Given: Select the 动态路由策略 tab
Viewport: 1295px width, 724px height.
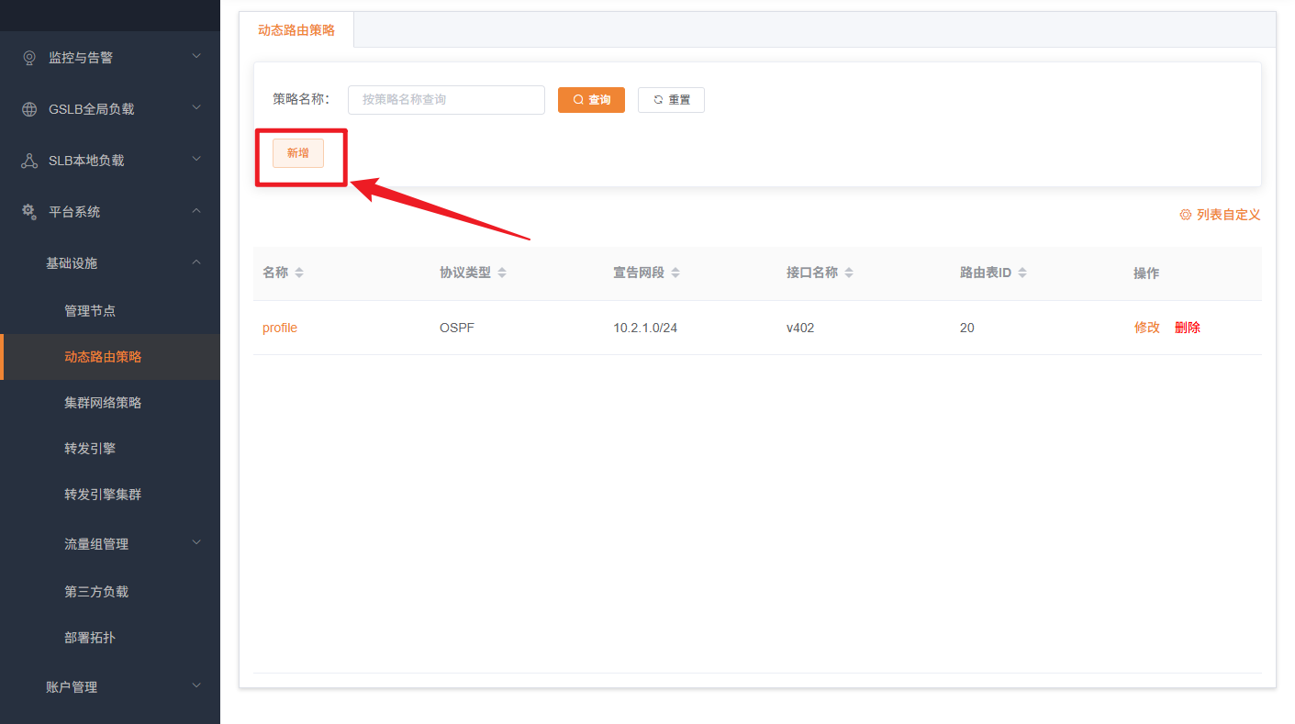Looking at the screenshot, I should click(x=296, y=30).
